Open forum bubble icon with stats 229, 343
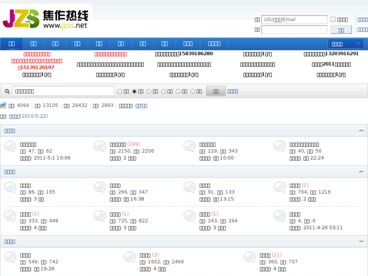 [190, 146]
